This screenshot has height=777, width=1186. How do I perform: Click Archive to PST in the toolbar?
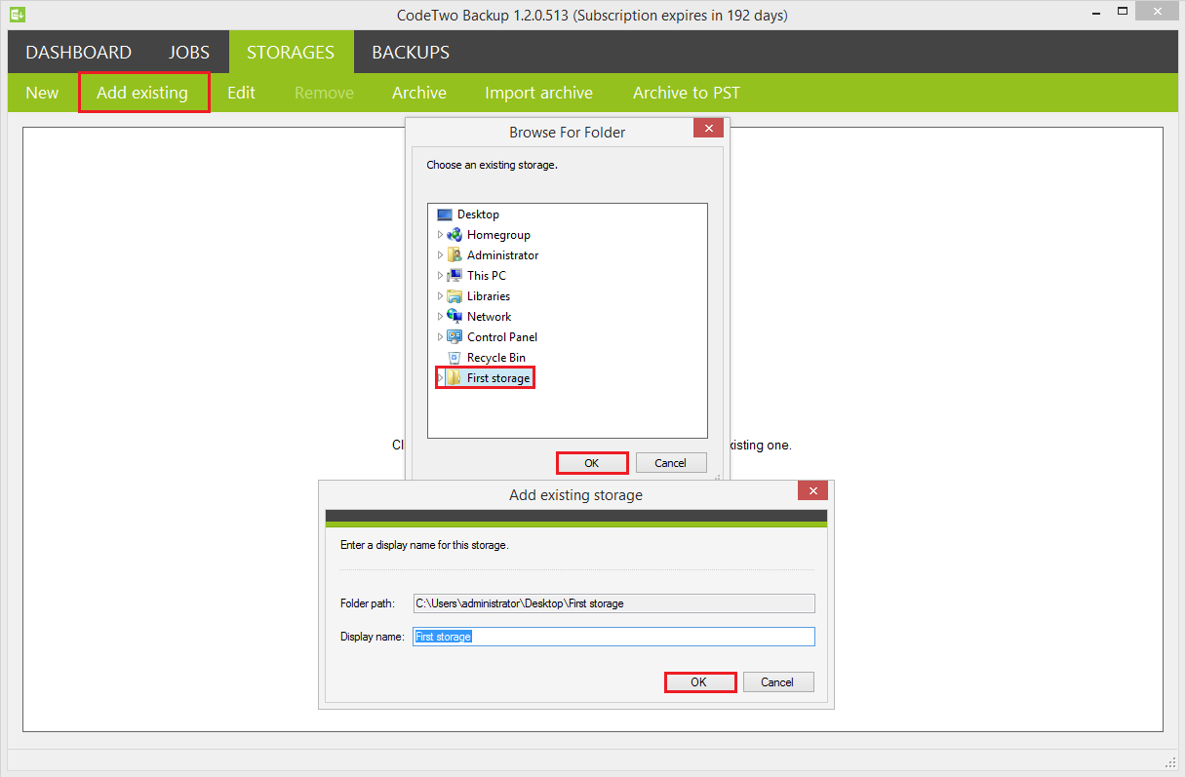[686, 93]
